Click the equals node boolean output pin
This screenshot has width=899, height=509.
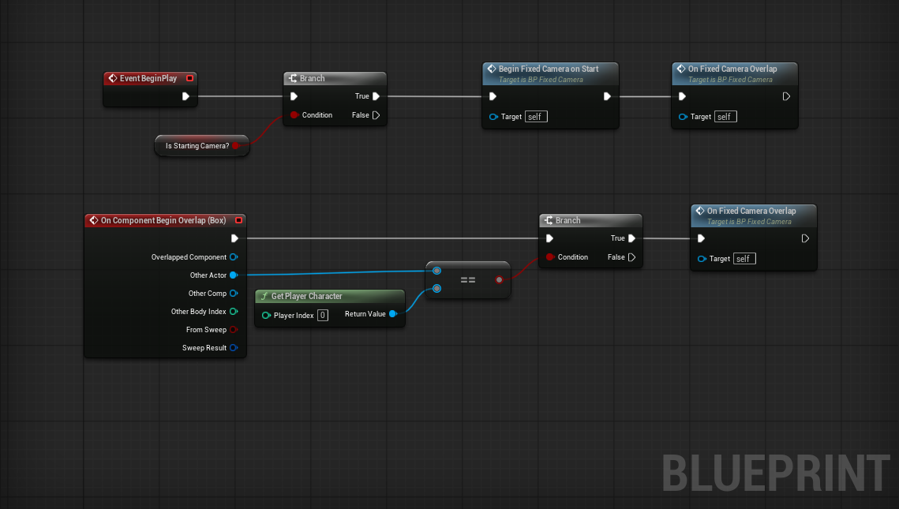click(x=498, y=280)
